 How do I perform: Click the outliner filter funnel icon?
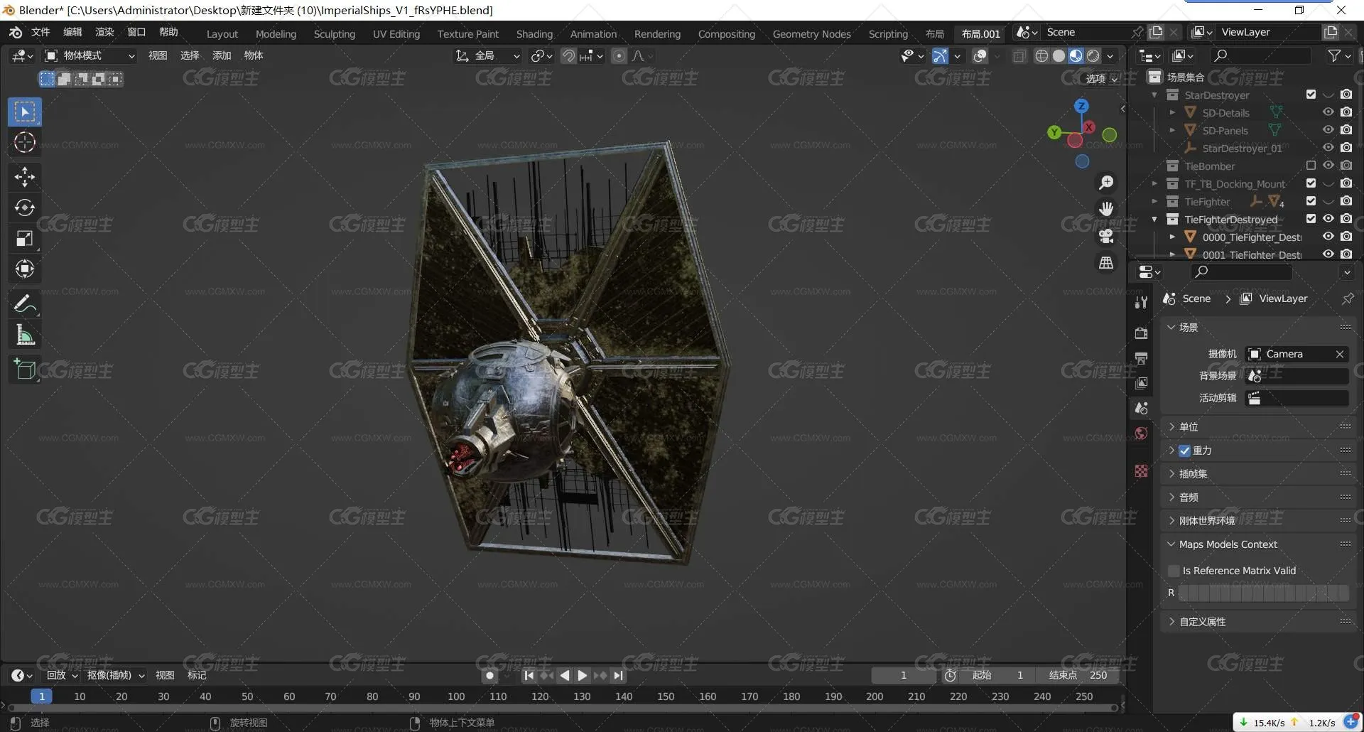(1334, 55)
